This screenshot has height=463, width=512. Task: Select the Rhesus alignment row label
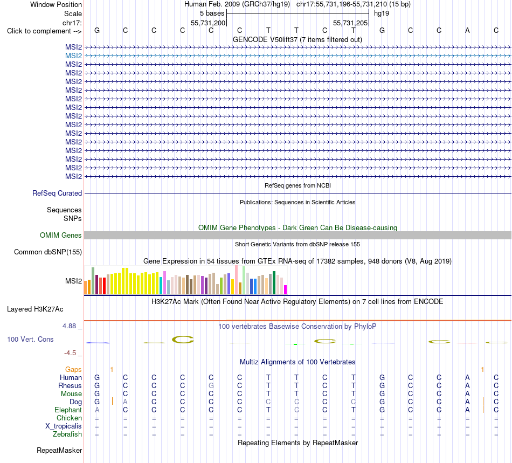(70, 385)
